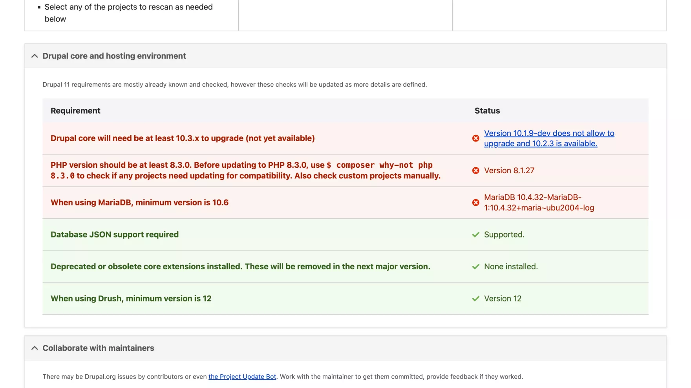Click the Drupal 11 requirements description paragraph
Screen dimensions: 691x388
click(x=234, y=85)
